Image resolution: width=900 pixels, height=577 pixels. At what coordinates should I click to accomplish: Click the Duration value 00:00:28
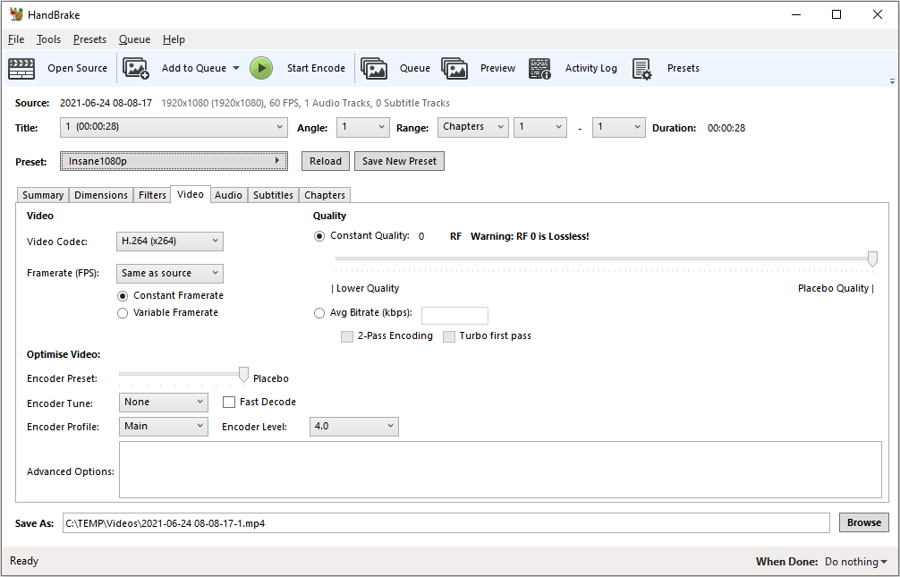coord(726,128)
